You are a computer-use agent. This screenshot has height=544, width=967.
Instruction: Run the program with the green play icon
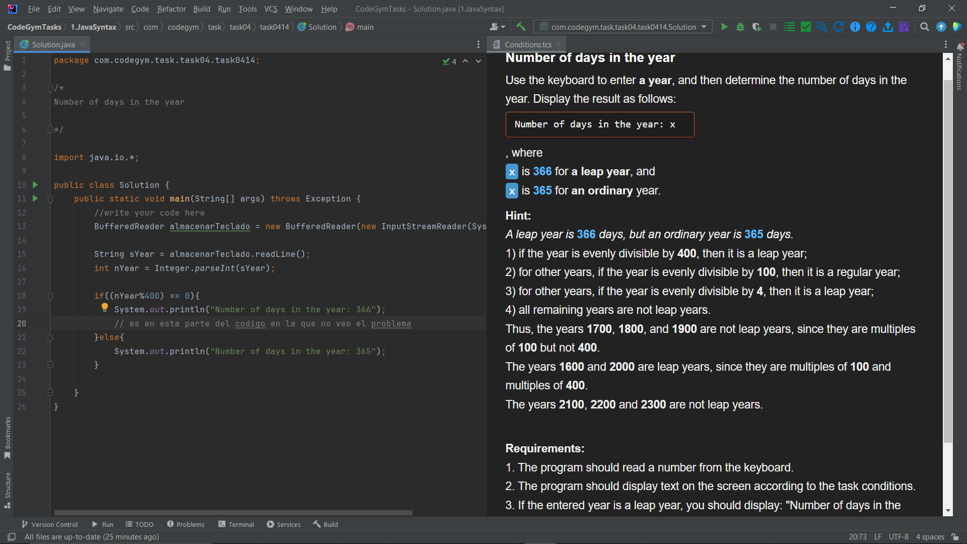(x=724, y=27)
